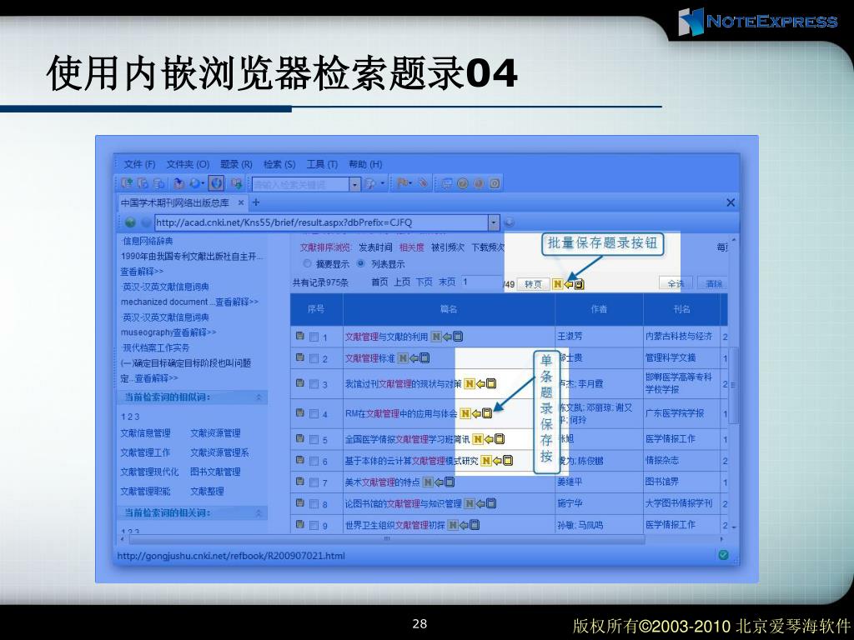Click the notebook icon at end of row 4 title
The height and width of the screenshot is (640, 854).
click(x=487, y=413)
